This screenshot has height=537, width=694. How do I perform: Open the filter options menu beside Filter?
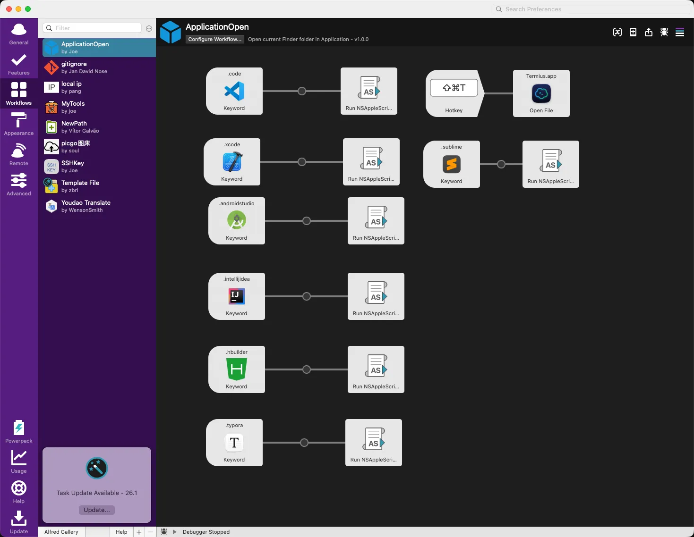pyautogui.click(x=149, y=28)
